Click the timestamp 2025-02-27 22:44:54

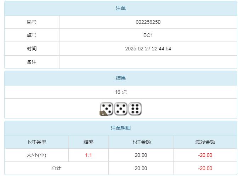(148, 49)
